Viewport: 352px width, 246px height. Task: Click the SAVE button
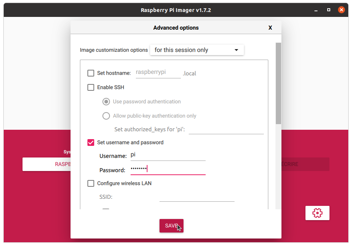pyautogui.click(x=171, y=226)
